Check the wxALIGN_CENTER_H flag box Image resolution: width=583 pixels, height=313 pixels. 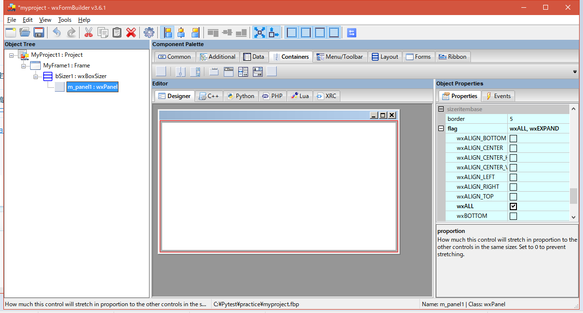pyautogui.click(x=513, y=158)
